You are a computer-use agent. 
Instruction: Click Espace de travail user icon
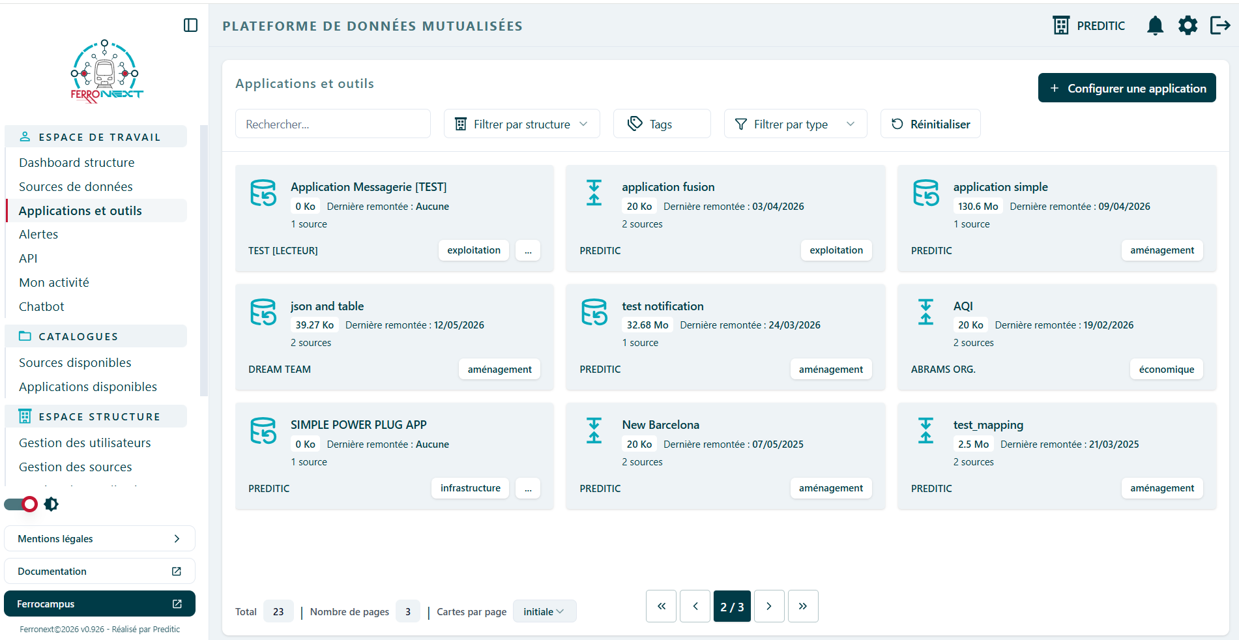coord(25,137)
